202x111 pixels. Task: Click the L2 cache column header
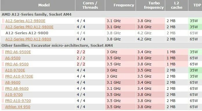(176, 5)
